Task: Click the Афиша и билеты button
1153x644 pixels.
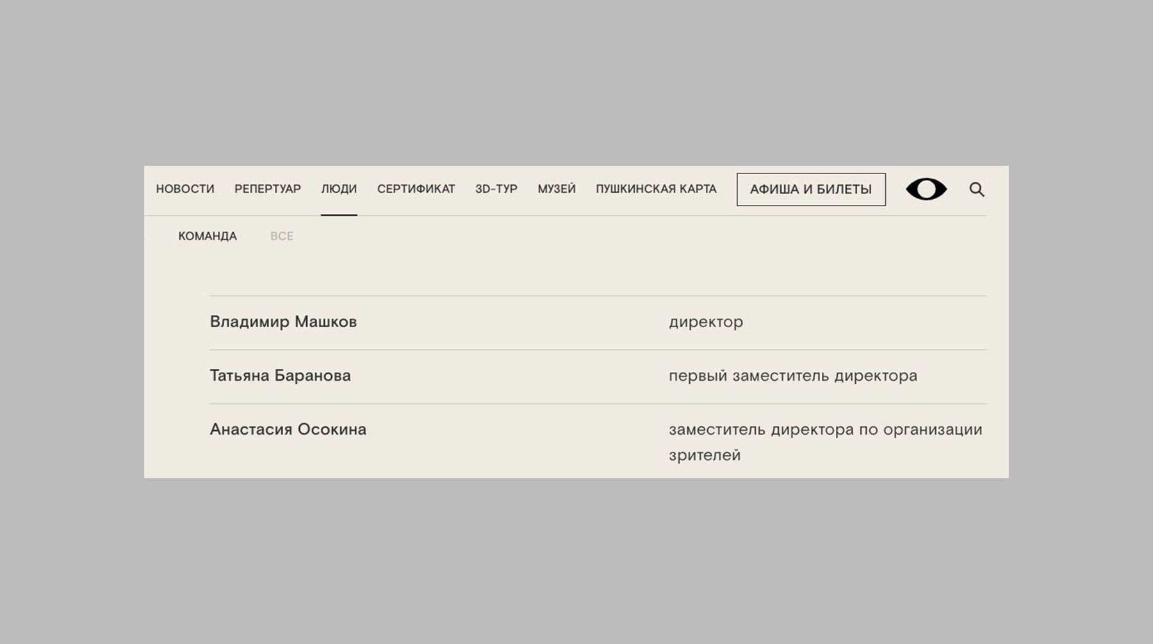Action: [811, 189]
